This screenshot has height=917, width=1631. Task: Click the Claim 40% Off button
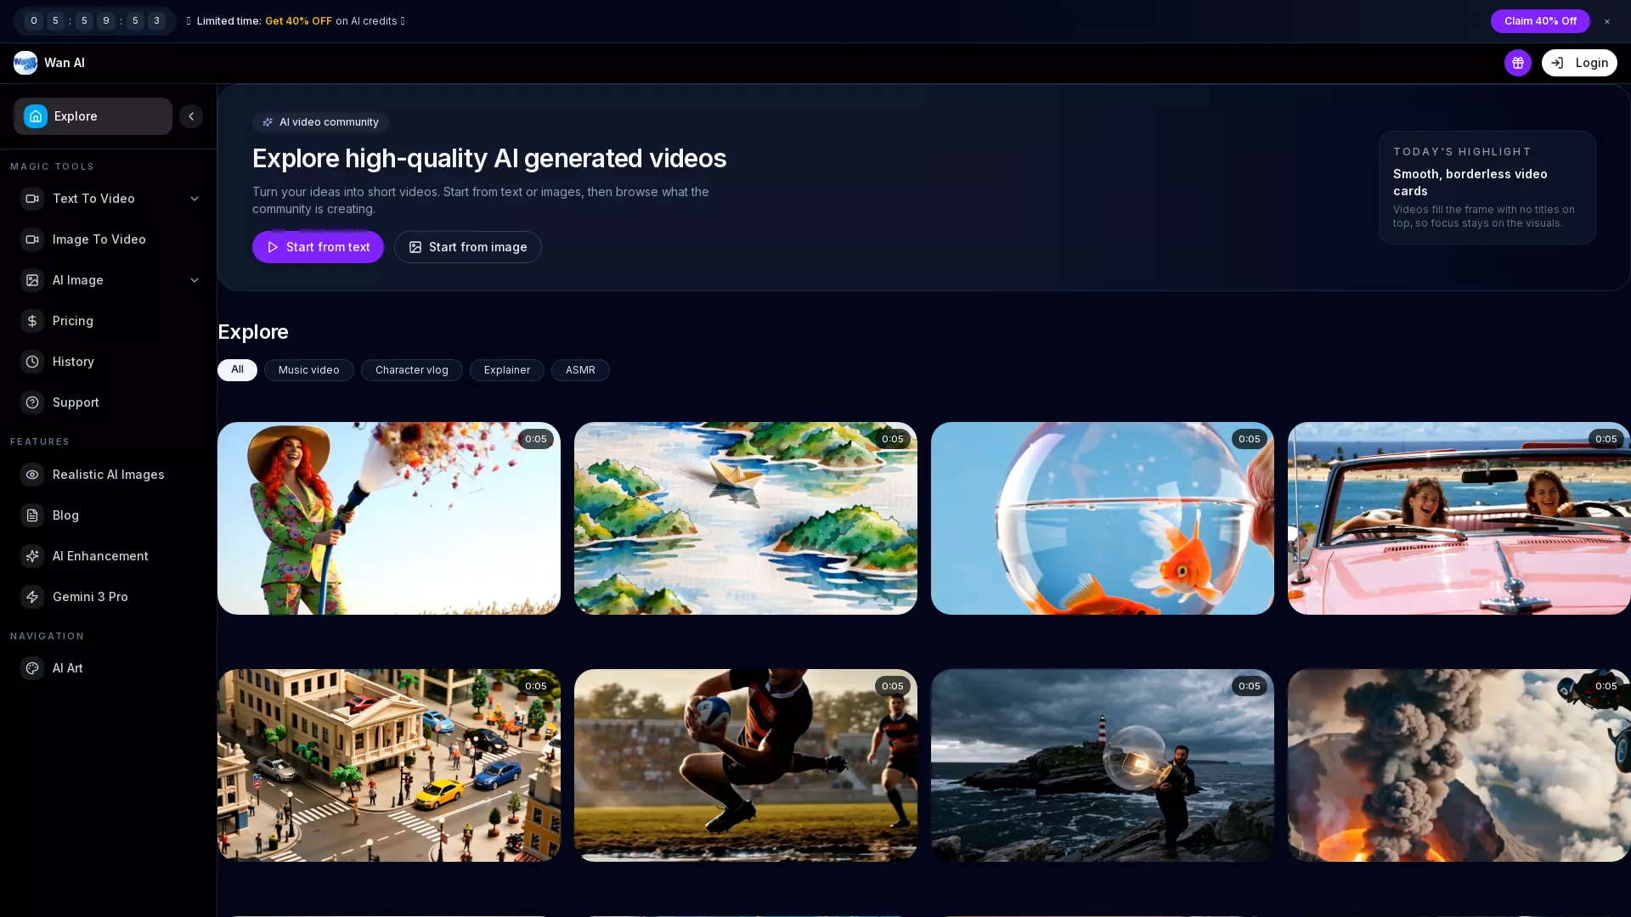[1539, 21]
